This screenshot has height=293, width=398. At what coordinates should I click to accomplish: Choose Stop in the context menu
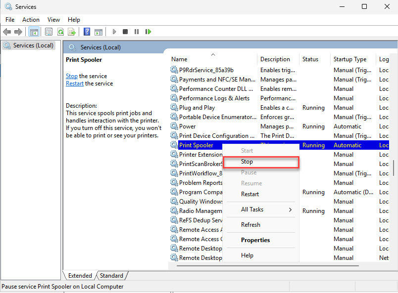[x=261, y=162]
